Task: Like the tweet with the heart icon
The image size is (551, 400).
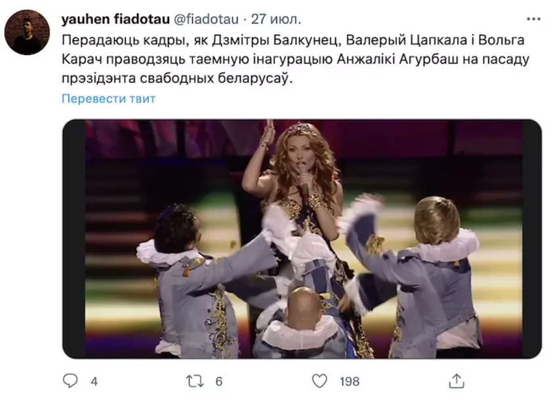Action: (319, 381)
